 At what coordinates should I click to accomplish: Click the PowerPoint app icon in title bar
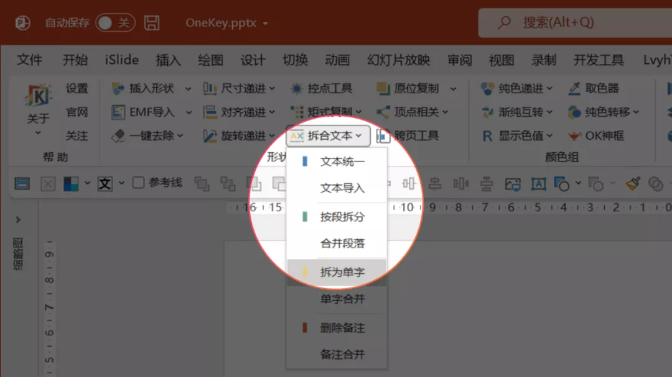(x=22, y=23)
